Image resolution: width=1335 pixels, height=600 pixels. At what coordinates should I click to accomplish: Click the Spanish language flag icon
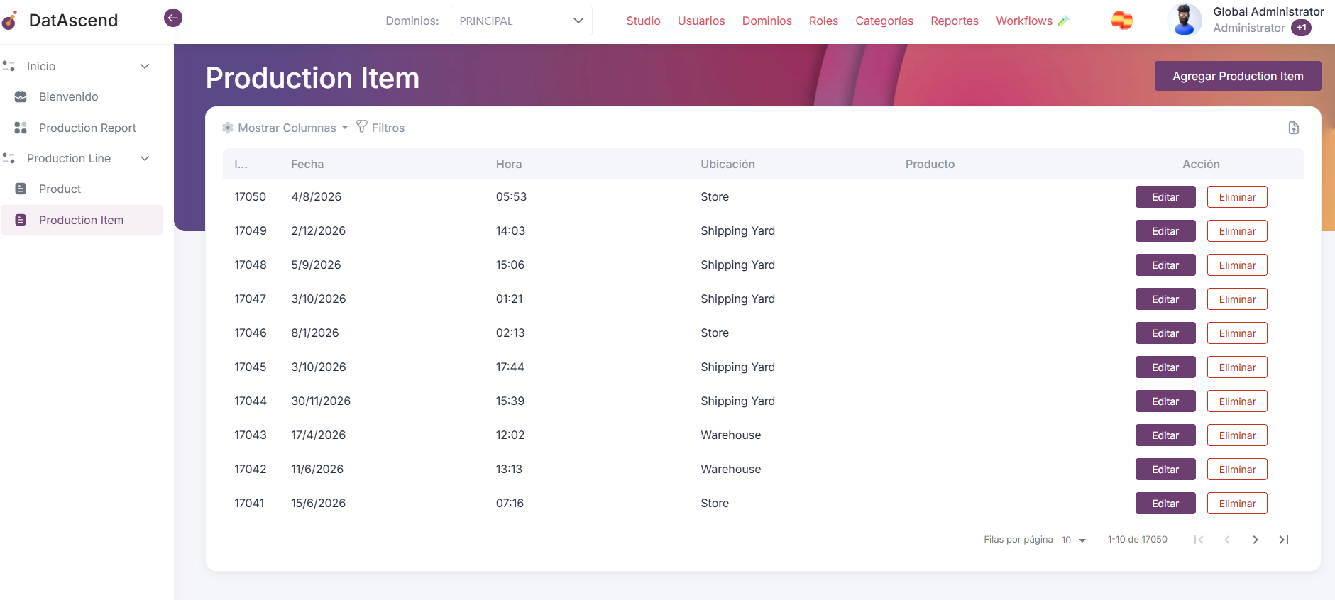point(1121,21)
